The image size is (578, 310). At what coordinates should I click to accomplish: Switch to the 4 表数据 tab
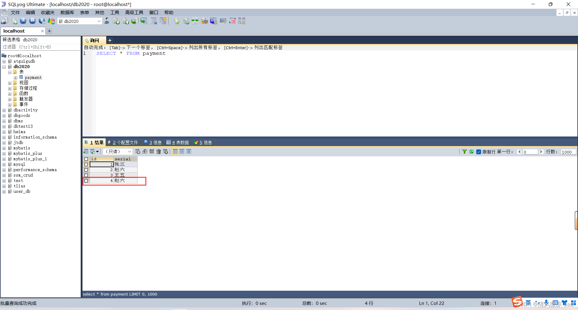coord(178,142)
